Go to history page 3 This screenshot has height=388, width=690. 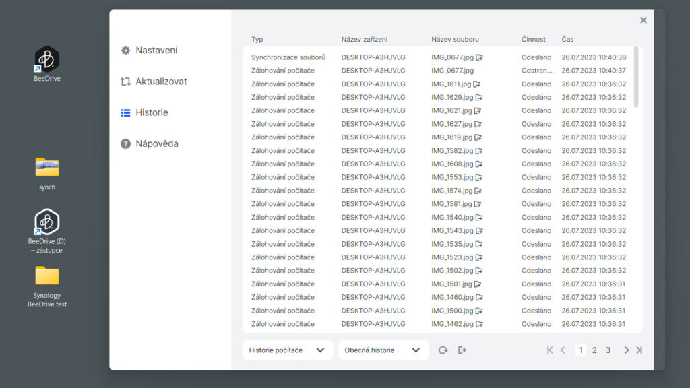tap(608, 350)
